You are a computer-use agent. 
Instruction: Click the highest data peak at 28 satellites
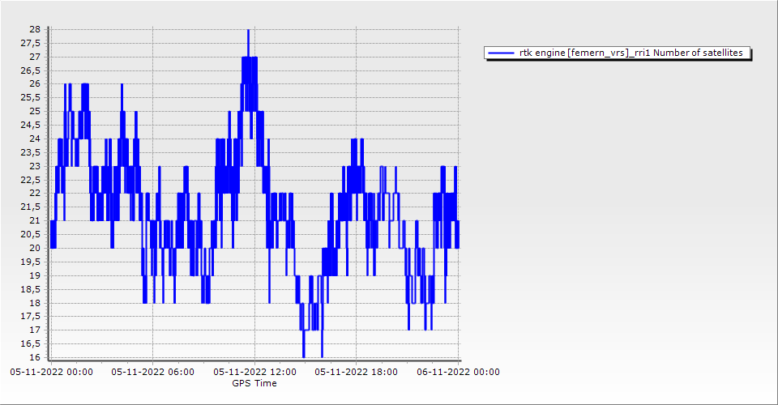point(248,30)
